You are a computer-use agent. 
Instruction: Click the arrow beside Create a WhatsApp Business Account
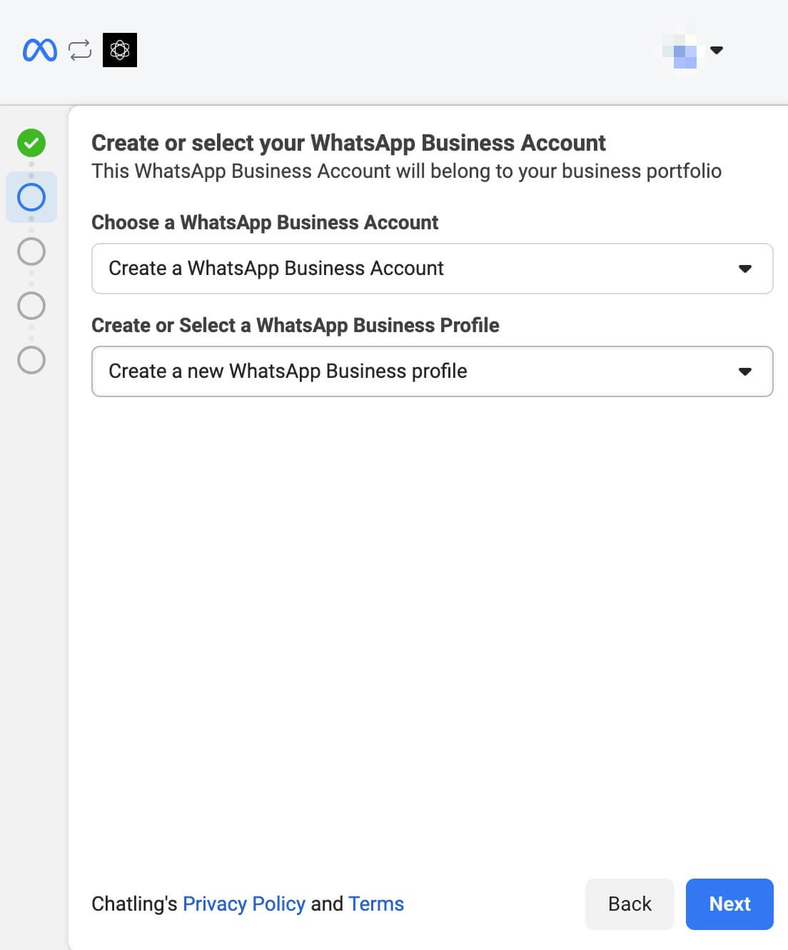(x=745, y=269)
